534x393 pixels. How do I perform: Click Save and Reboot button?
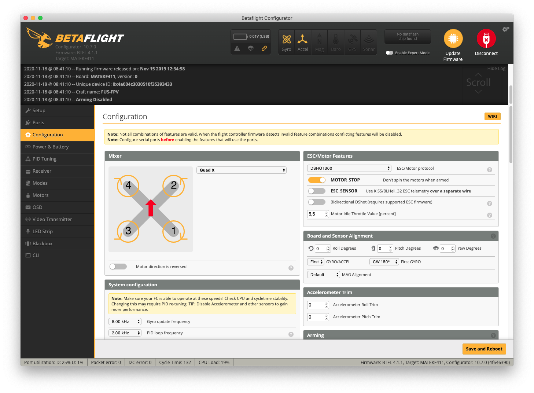[x=484, y=349]
